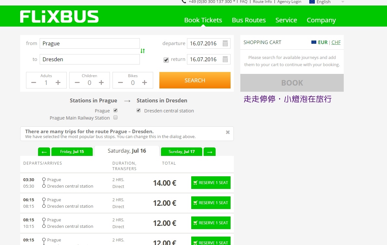
Task: Switch currency to CHF
Action: pos(336,42)
